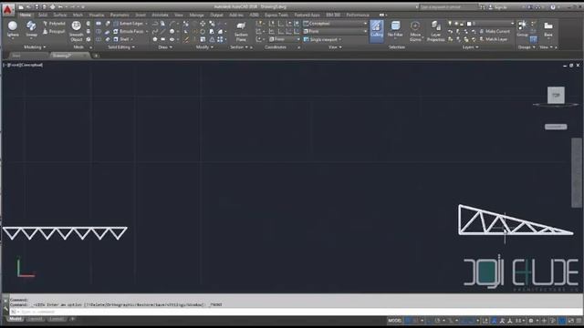Viewport: 584px width, 328px height.
Task: Open the Manage ribbon tab
Action: coord(197,15)
